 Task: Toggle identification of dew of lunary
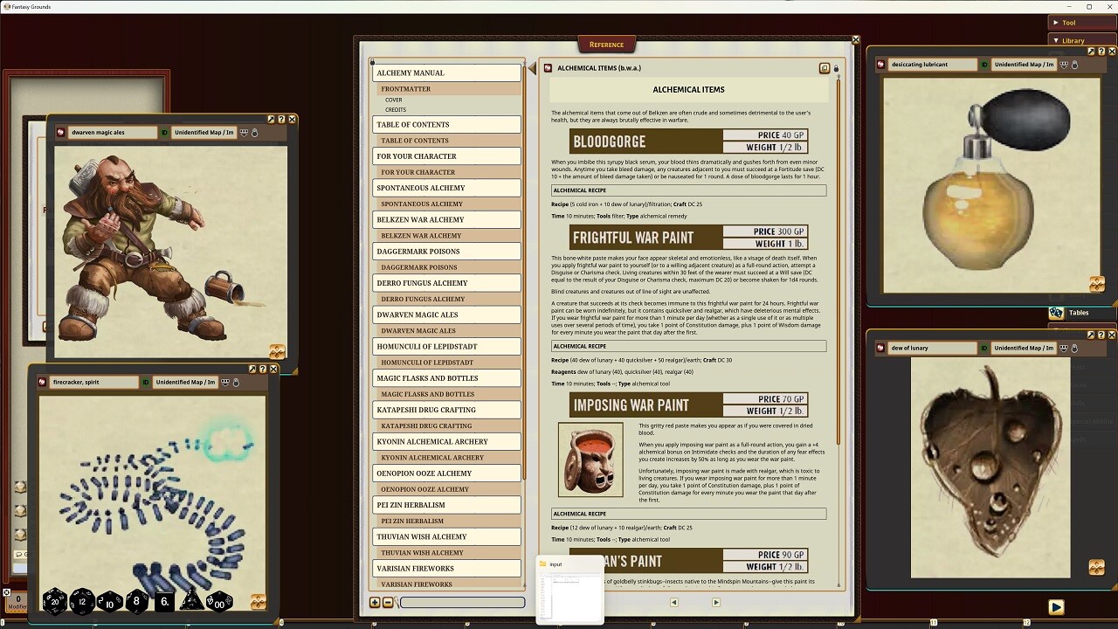pyautogui.click(x=983, y=348)
